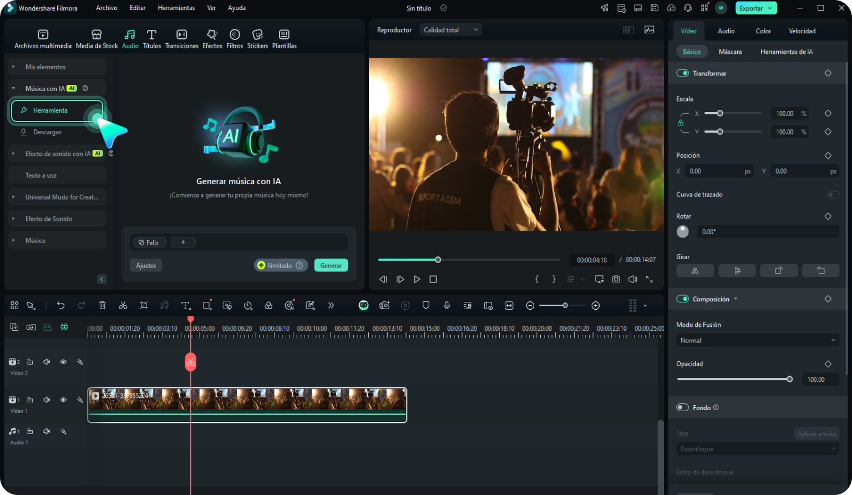The width and height of the screenshot is (852, 495).
Task: Add a marker using the shield icon
Action: (426, 305)
